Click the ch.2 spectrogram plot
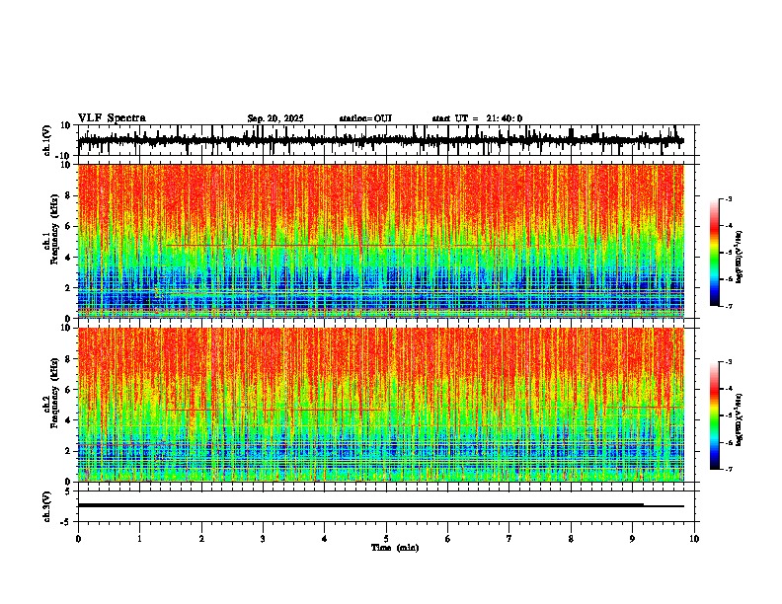 pos(381,405)
